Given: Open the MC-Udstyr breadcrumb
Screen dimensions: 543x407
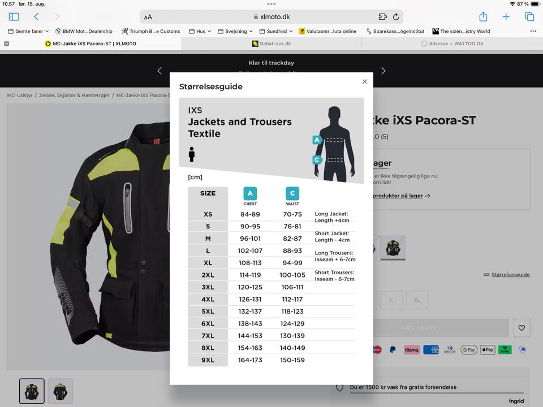Looking at the screenshot, I should 20,95.
